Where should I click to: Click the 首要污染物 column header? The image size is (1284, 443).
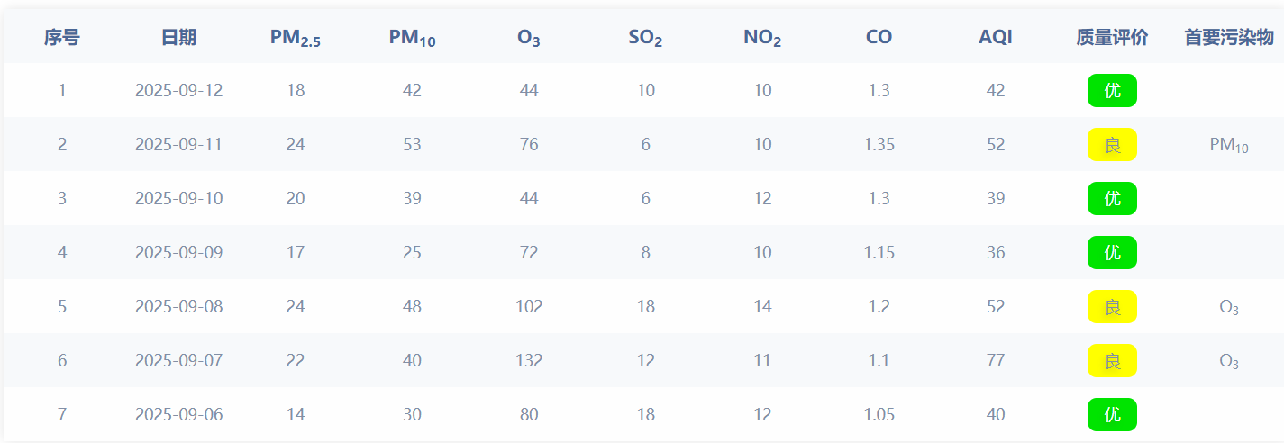click(1229, 37)
